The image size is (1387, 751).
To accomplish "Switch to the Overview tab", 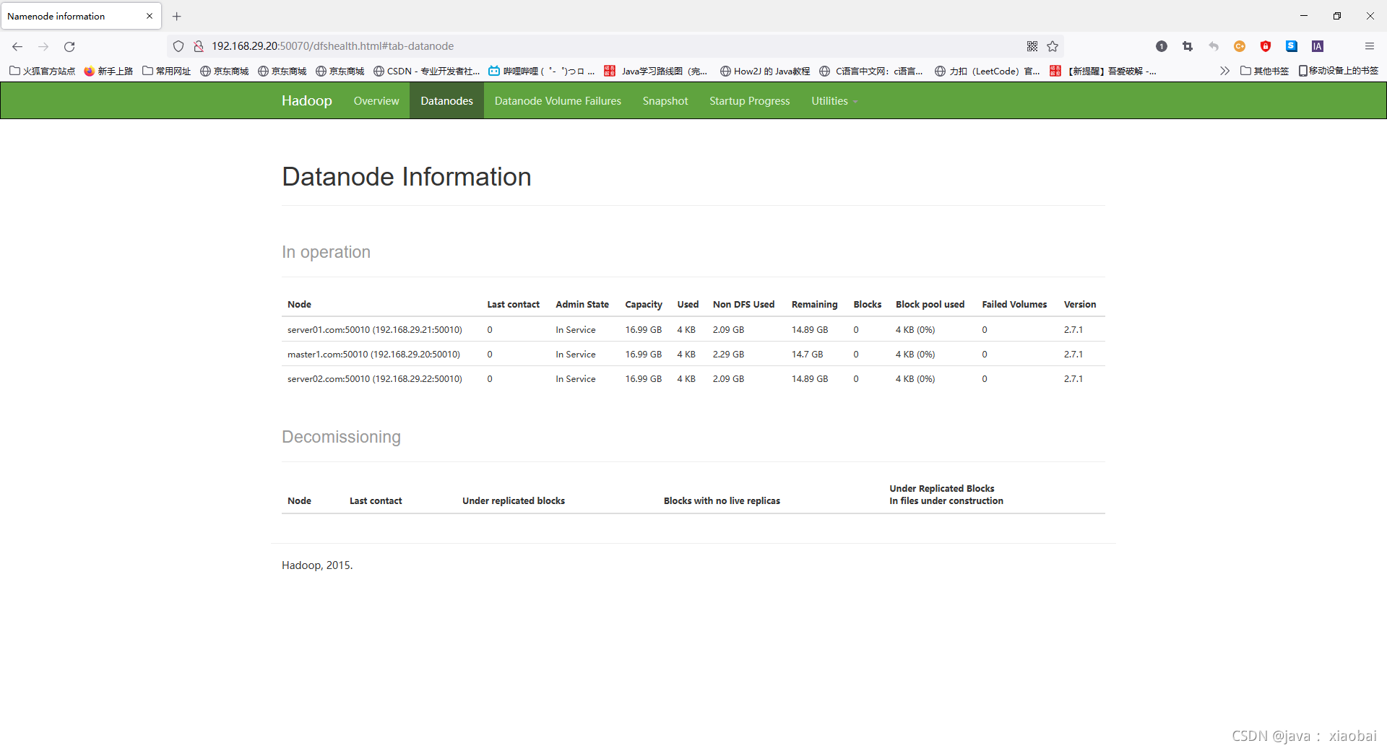I will pyautogui.click(x=376, y=101).
